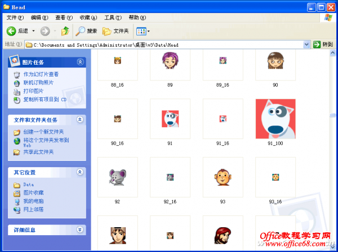Open 网上邻居 network places link

coord(33,209)
